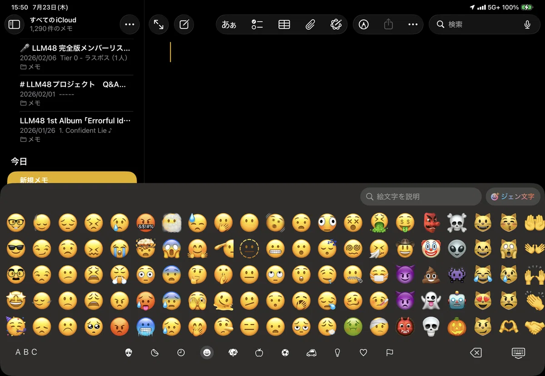Insert the medical mask face emoji

click(x=378, y=275)
